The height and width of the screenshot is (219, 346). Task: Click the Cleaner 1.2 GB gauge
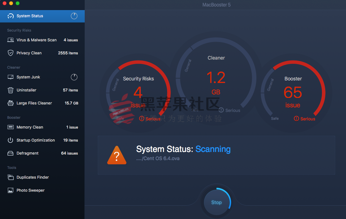pyautogui.click(x=216, y=77)
